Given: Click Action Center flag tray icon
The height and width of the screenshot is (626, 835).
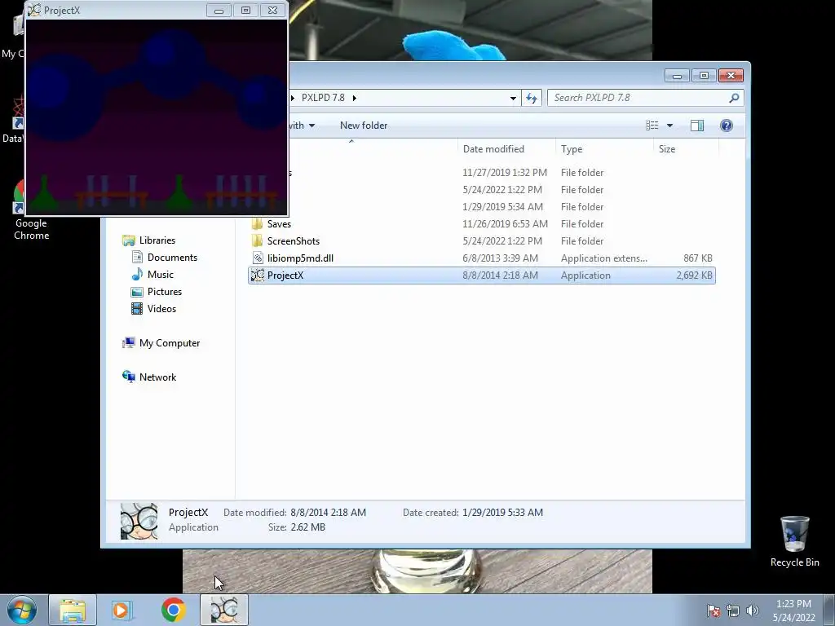Looking at the screenshot, I should [x=714, y=611].
